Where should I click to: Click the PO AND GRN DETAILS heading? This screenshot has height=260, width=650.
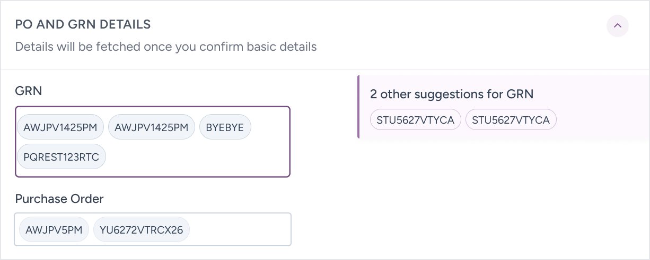(x=83, y=24)
